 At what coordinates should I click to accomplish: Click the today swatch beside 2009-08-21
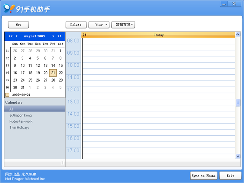7,95
